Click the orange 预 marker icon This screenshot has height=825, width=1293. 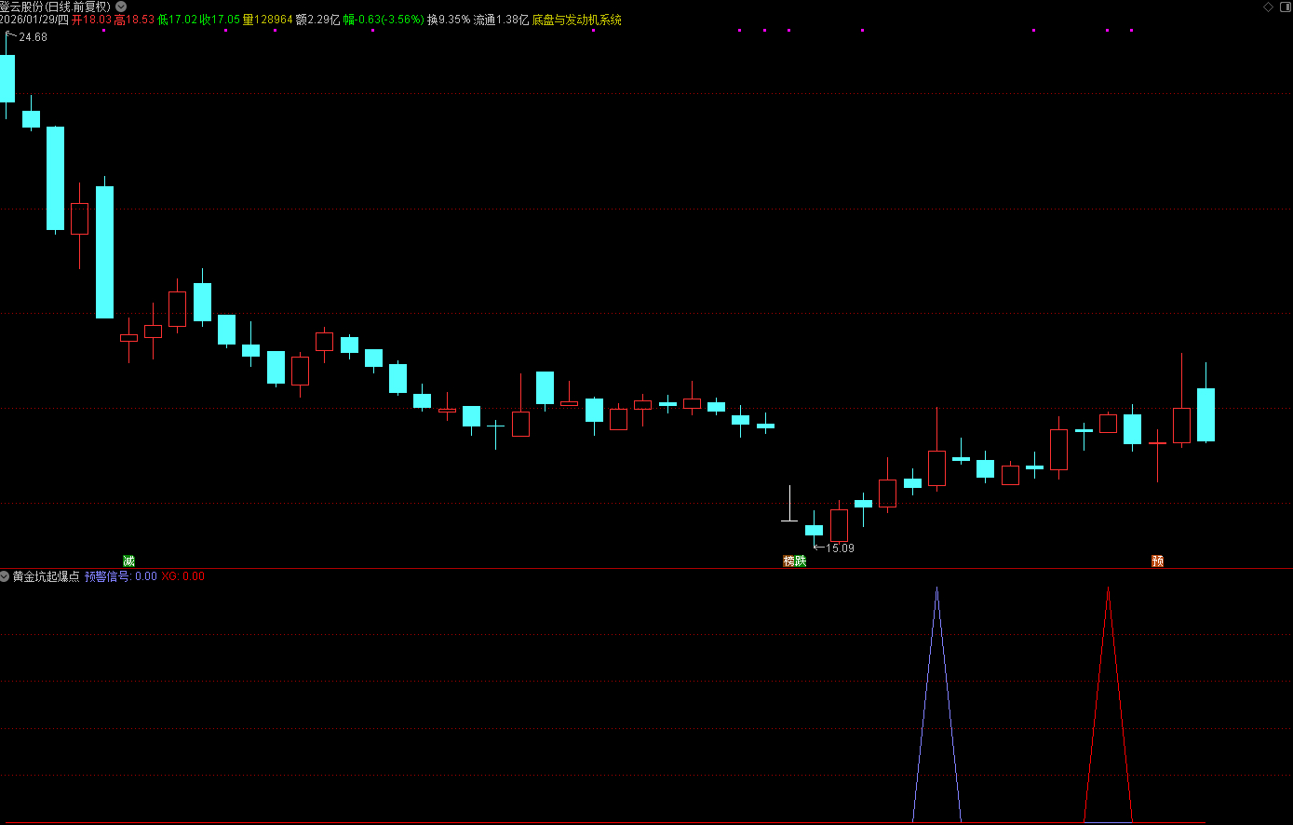pyautogui.click(x=1157, y=561)
